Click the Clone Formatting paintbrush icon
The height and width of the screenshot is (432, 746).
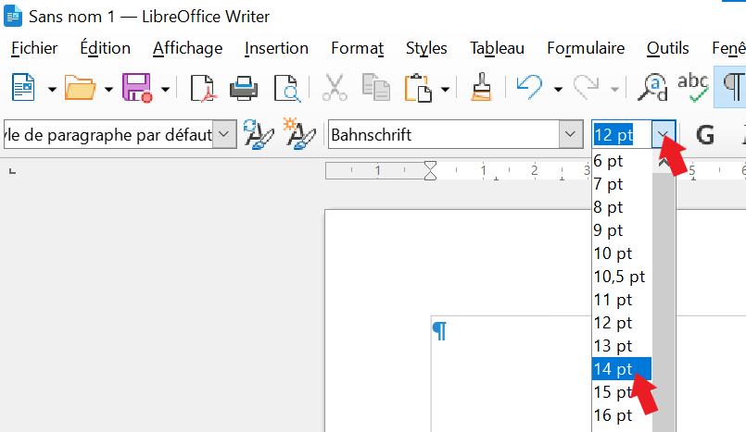tap(480, 88)
